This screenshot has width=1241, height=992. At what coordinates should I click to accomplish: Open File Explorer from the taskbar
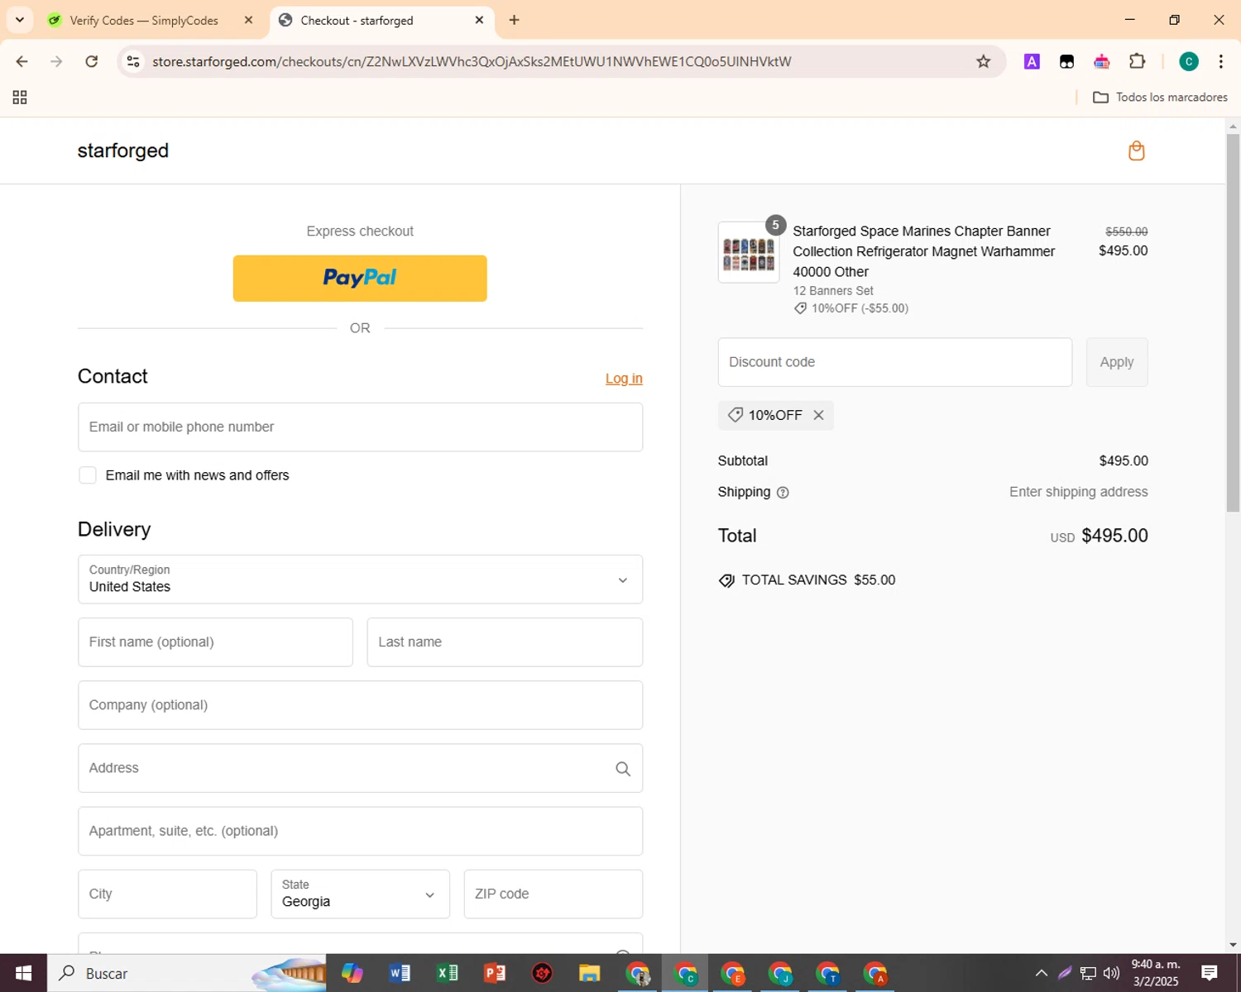coord(589,973)
